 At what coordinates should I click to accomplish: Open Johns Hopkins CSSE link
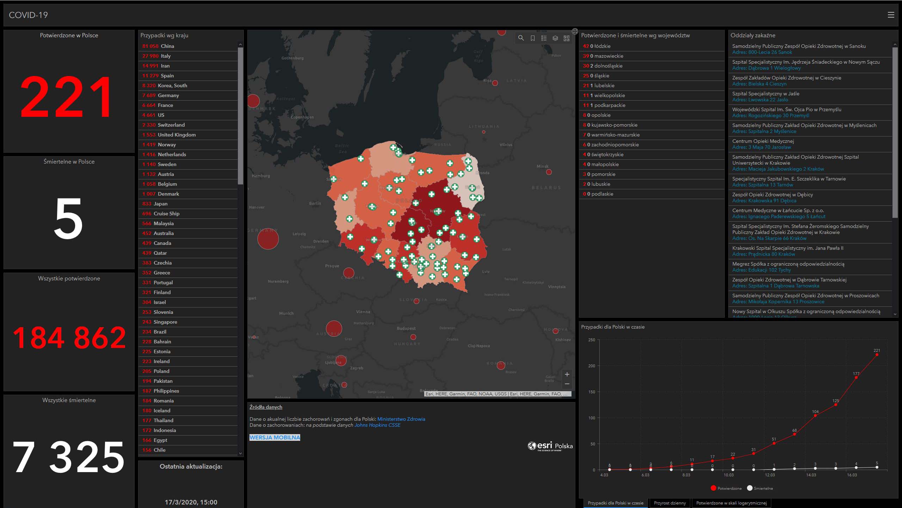click(377, 425)
